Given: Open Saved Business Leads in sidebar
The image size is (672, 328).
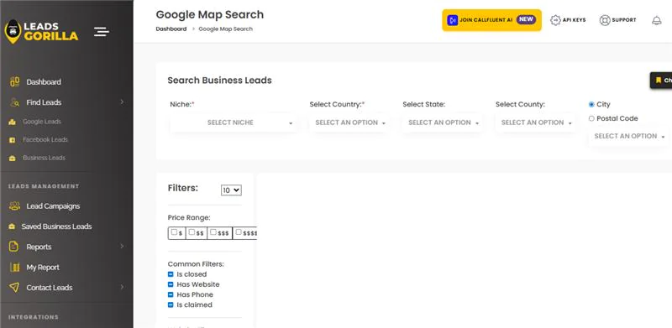Looking at the screenshot, I should (56, 226).
